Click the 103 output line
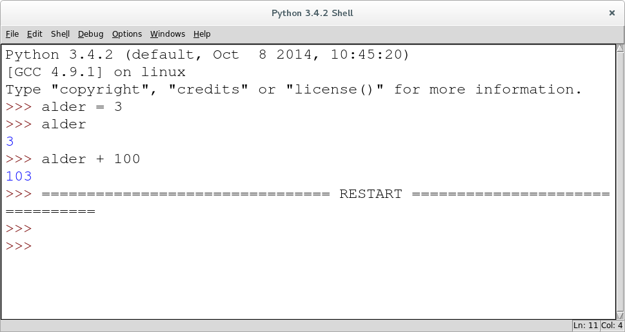 (x=19, y=176)
